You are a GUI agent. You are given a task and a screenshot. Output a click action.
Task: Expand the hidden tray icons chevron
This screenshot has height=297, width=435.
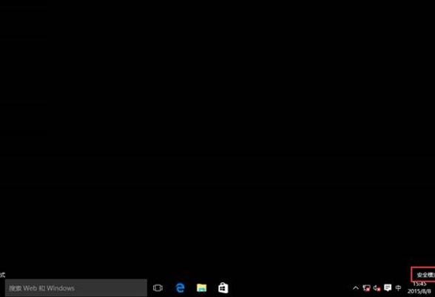[356, 288]
